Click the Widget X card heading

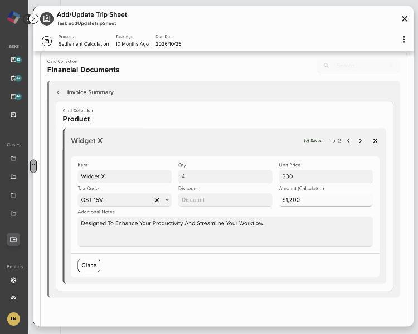[87, 141]
